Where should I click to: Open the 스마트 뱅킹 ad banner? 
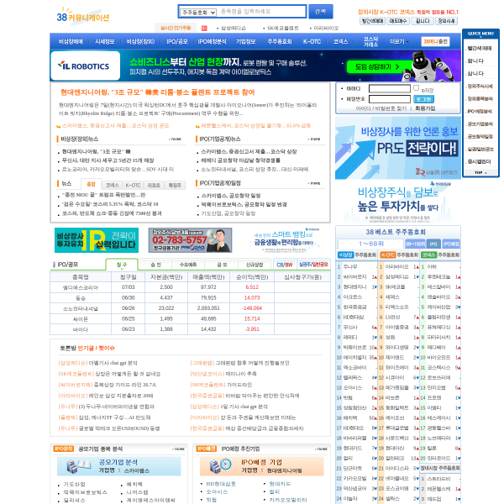coord(284,240)
